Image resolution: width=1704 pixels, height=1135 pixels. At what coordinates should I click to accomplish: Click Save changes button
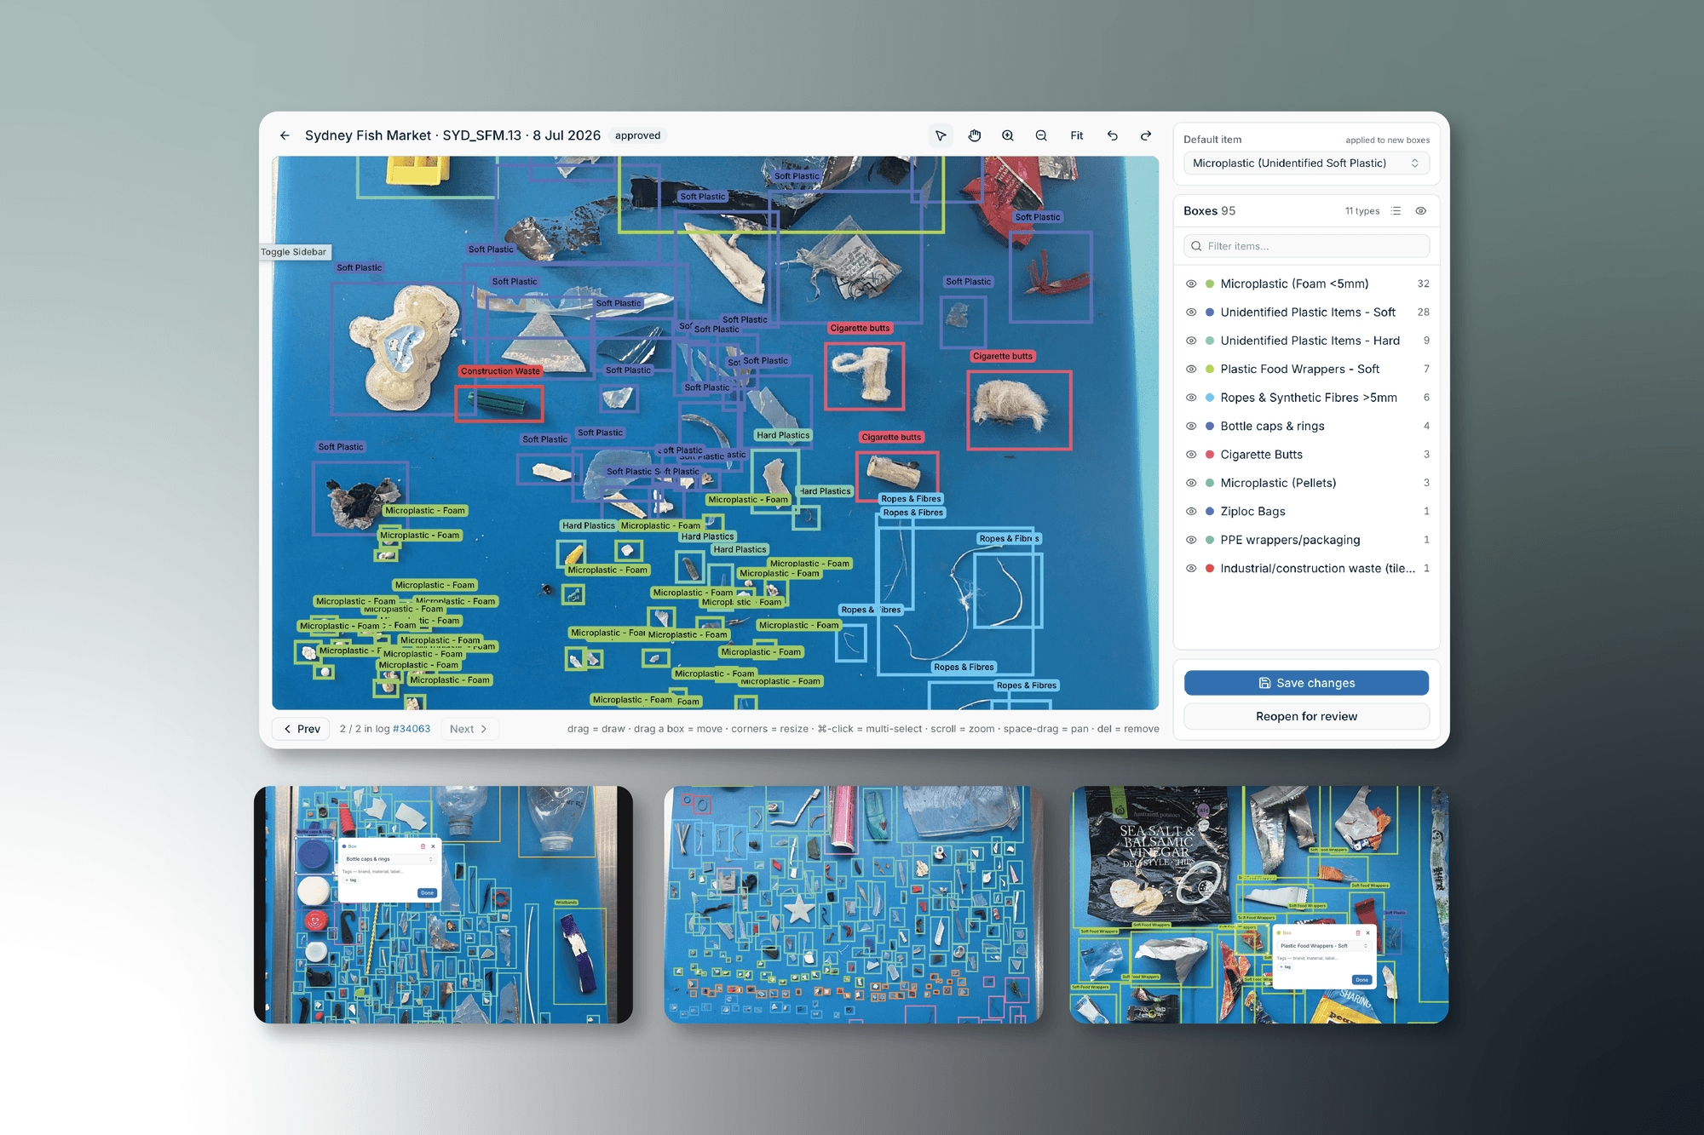tap(1306, 683)
